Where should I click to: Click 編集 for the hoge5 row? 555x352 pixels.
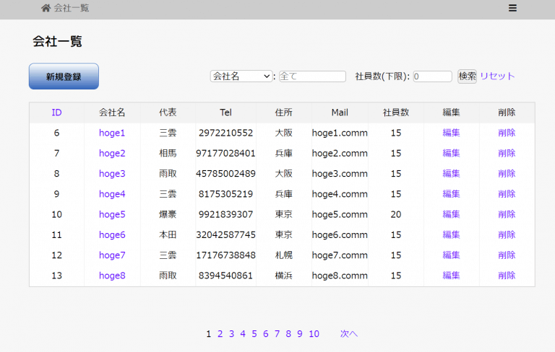click(451, 214)
